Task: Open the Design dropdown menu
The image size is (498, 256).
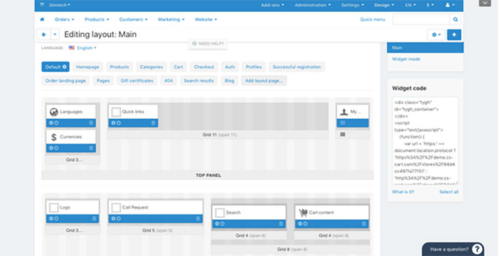Action: (x=384, y=5)
